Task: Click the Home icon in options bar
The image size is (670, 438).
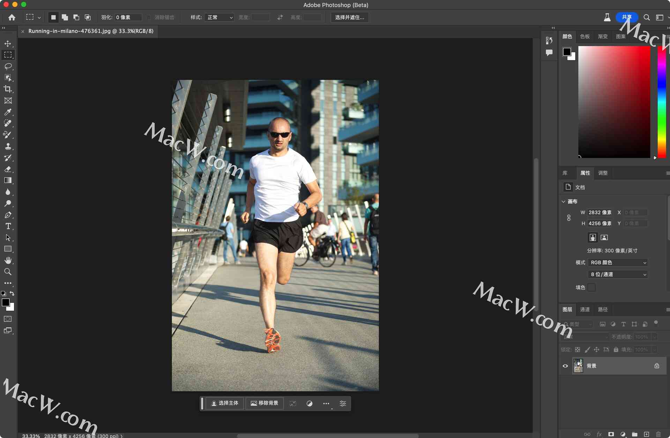Action: coord(12,17)
